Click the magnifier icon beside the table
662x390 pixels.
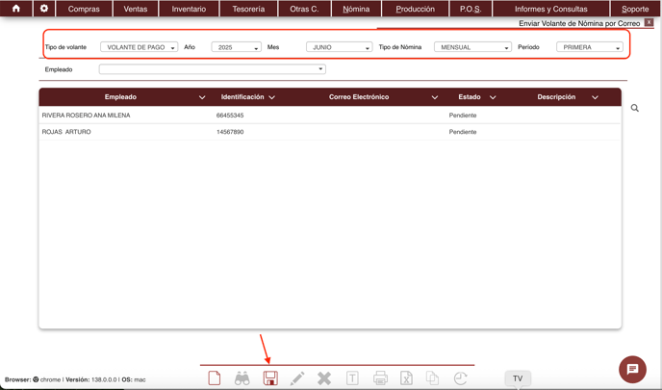point(634,108)
